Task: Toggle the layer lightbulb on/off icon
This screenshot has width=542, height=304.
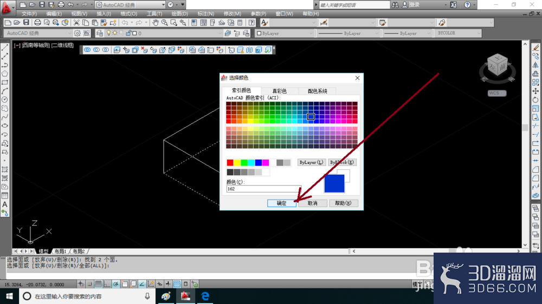Action: [108, 33]
